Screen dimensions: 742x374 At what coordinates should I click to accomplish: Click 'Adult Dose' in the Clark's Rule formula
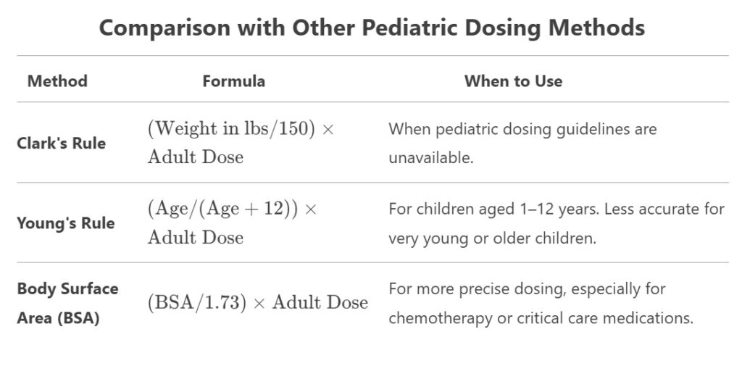(x=196, y=157)
